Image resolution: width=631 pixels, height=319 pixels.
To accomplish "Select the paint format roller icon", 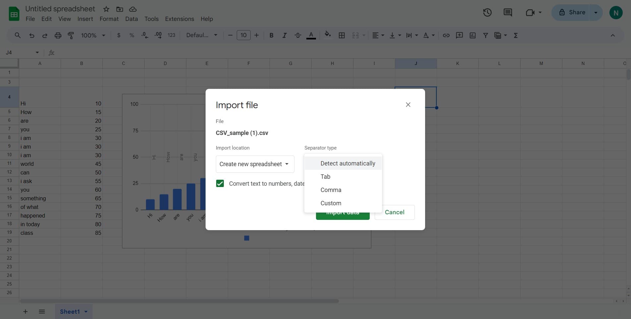I will [x=71, y=35].
